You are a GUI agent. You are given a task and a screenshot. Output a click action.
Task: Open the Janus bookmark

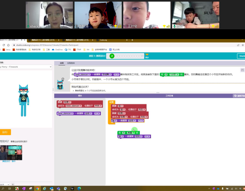pyautogui.click(x=6, y=50)
